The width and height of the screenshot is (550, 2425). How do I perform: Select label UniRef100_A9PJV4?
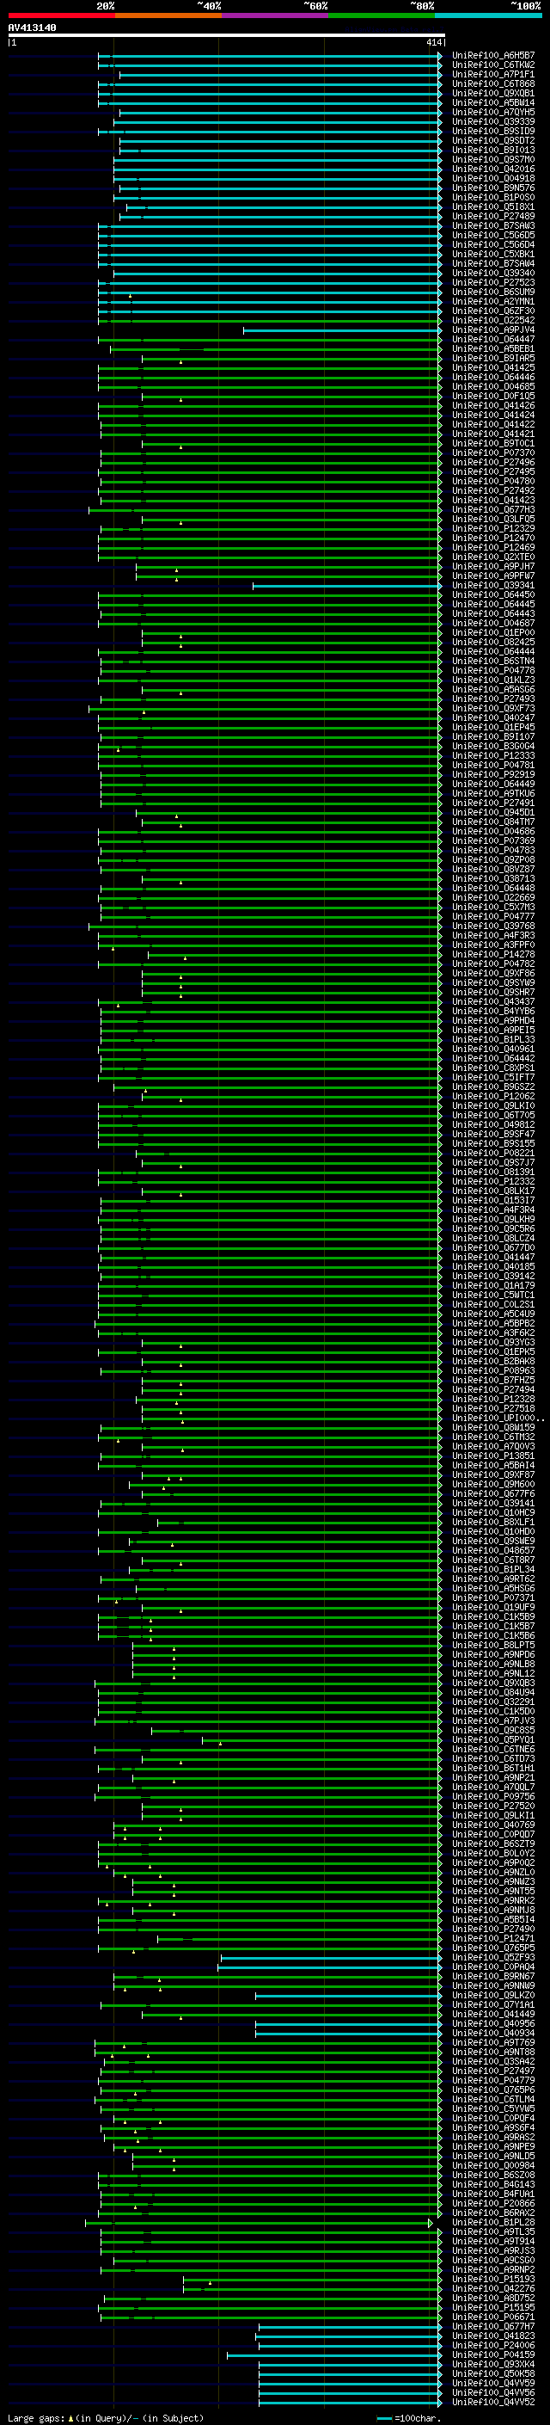click(493, 329)
